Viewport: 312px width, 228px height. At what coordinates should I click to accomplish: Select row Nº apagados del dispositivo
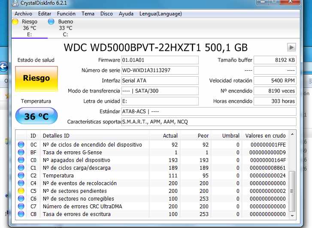(152, 160)
